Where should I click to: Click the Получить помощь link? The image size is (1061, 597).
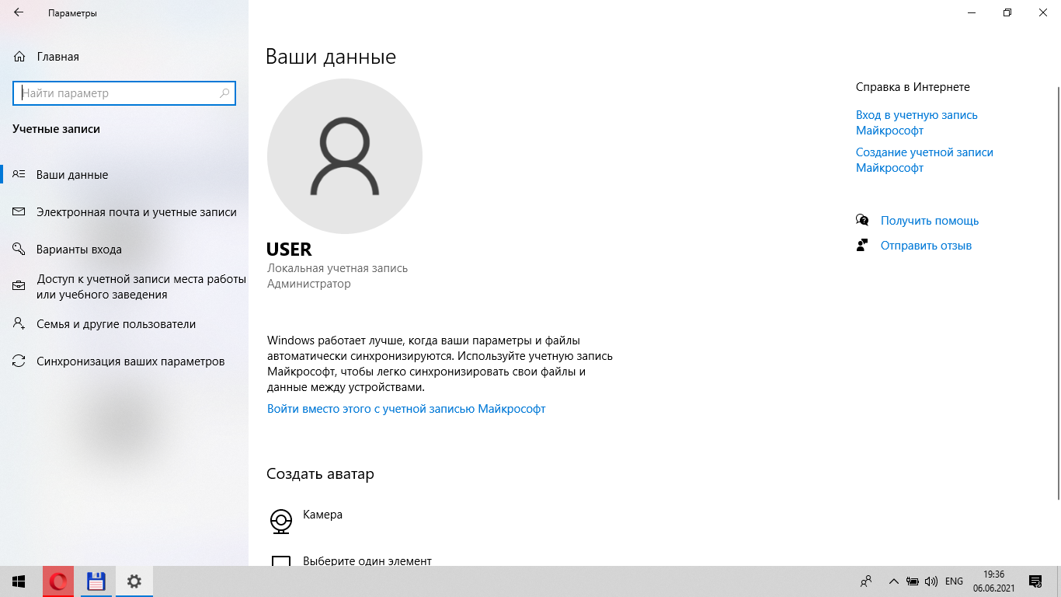click(929, 221)
